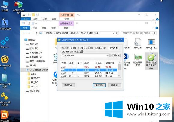This screenshot has width=174, height=122.
Task: Click the Up arrow in Explorer navigation
Action: click(x=37, y=33)
